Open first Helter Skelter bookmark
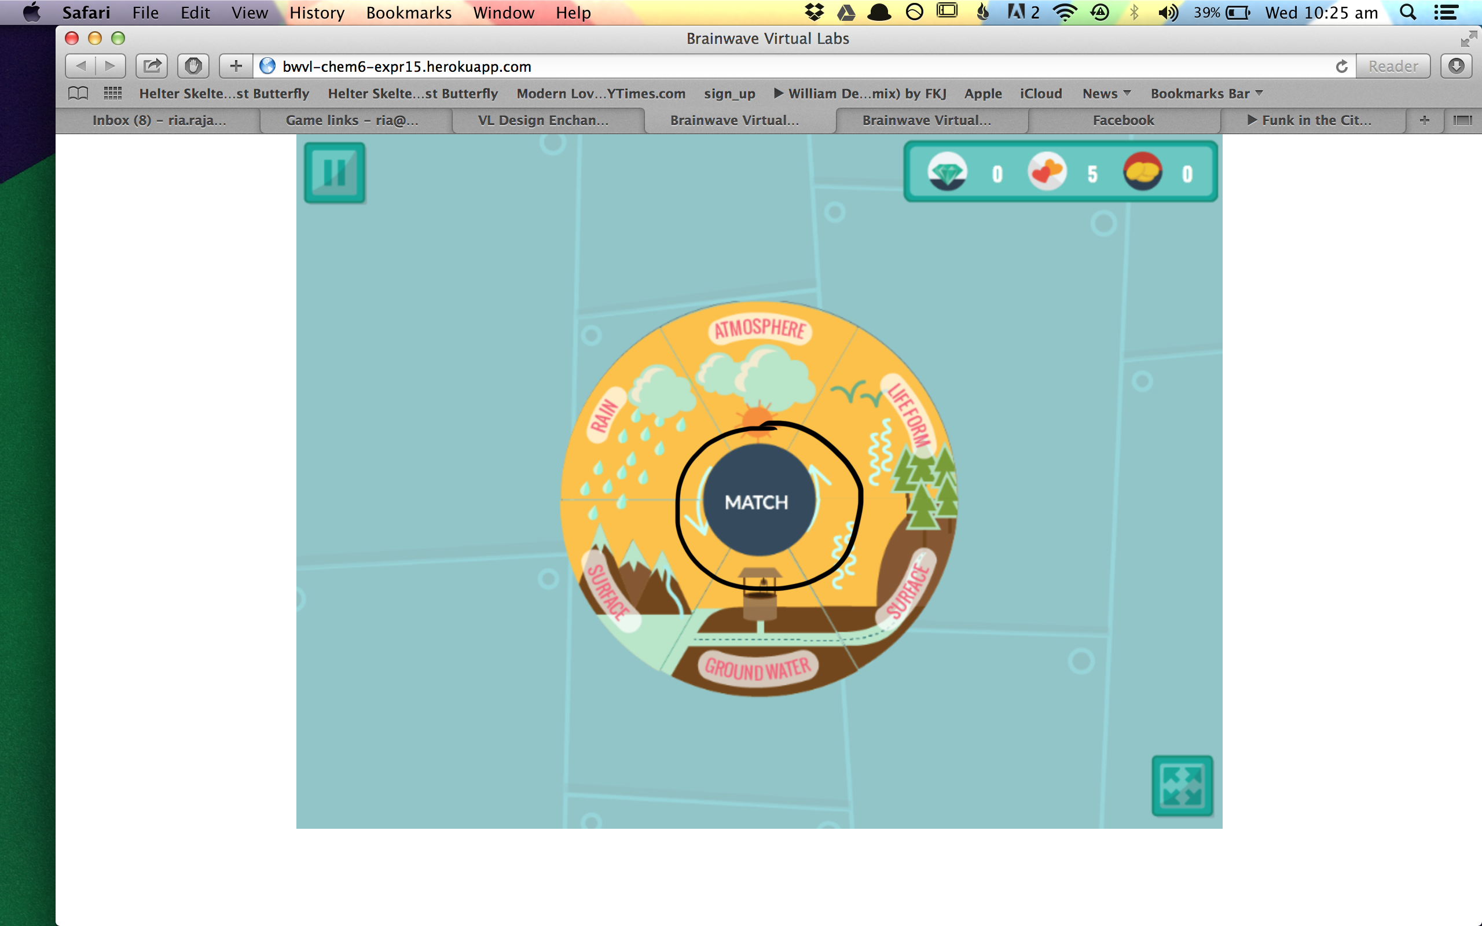Viewport: 1482px width, 926px height. pyautogui.click(x=224, y=94)
